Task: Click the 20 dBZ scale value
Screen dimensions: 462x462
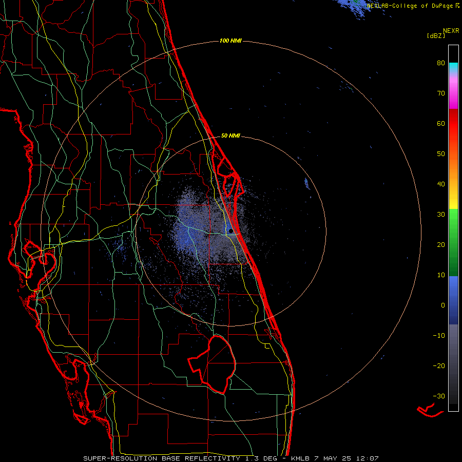Action: [x=441, y=245]
